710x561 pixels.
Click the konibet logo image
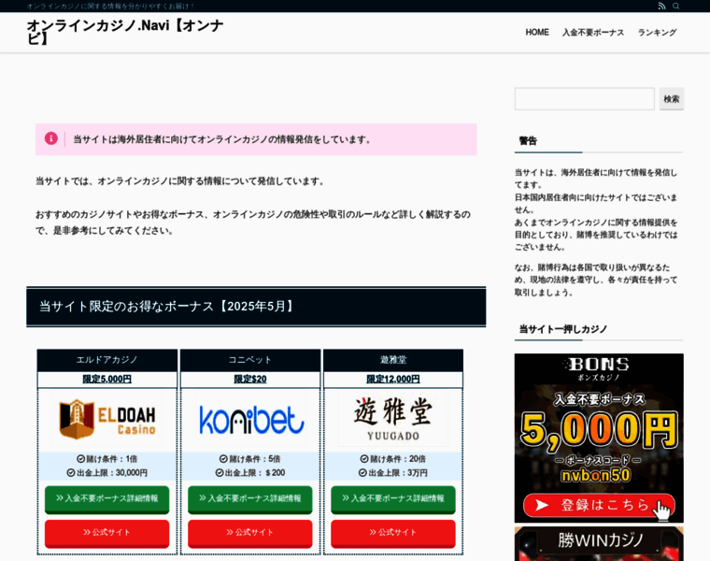pos(251,419)
